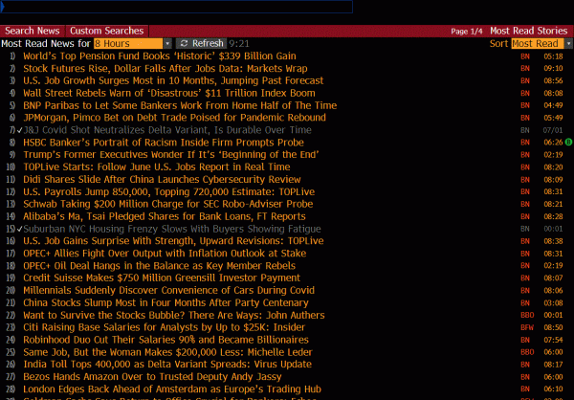The width and height of the screenshot is (574, 400).
Task: Open Alibaba's Ma, Tsai Pledged Shares story
Action: click(x=165, y=216)
